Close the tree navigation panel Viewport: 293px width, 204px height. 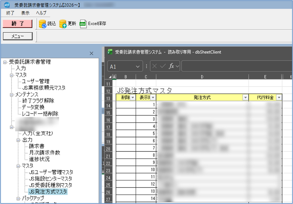[x=91, y=54]
